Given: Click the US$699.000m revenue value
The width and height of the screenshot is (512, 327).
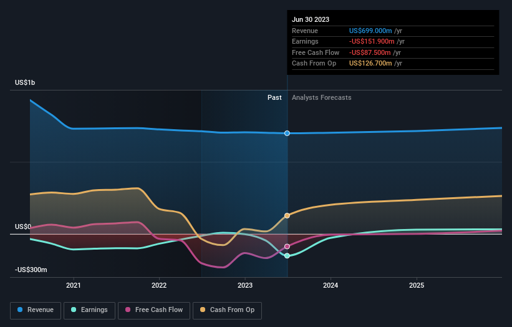Looking at the screenshot, I should 370,31.
